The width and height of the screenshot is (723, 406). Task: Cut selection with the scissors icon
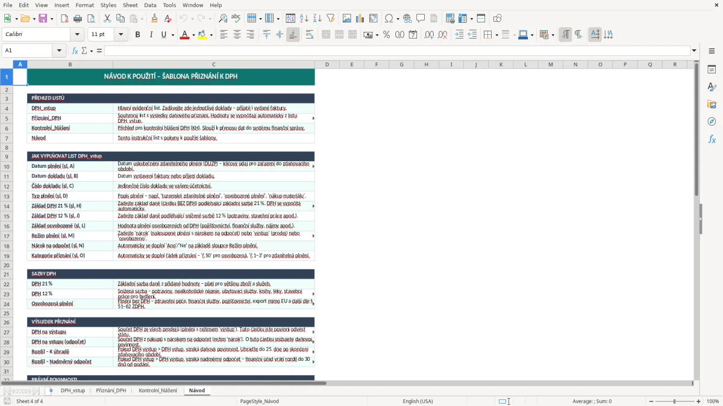pos(107,19)
